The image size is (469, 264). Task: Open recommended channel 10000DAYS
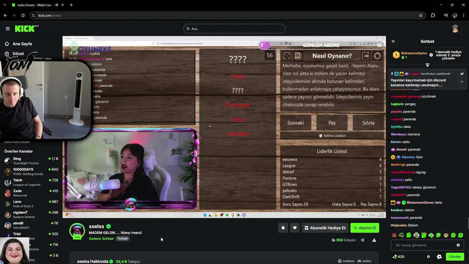(x=31, y=171)
